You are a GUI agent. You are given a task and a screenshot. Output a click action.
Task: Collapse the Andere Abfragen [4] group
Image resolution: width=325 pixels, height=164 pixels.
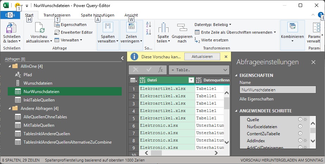pyautogui.click(x=9, y=108)
